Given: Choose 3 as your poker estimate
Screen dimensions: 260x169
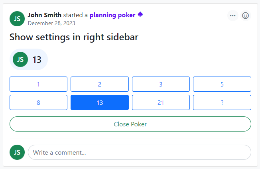Looking at the screenshot, I should click(161, 84).
